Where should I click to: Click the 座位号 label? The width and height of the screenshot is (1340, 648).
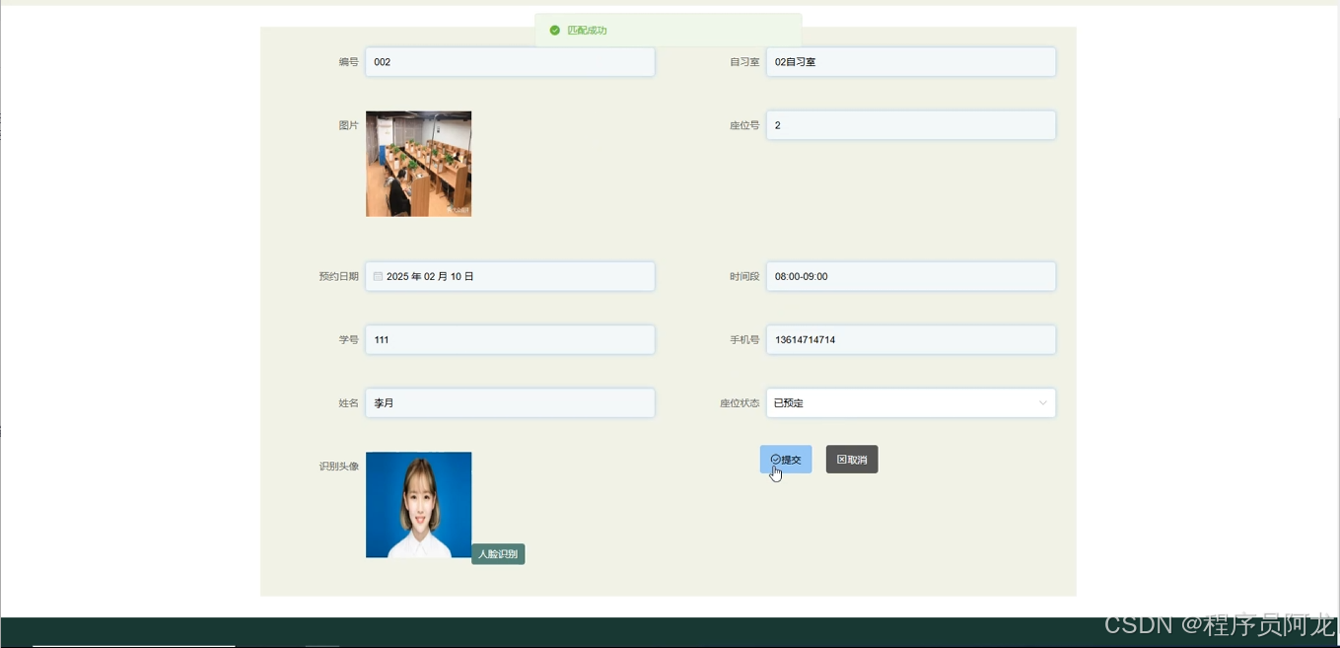point(744,126)
